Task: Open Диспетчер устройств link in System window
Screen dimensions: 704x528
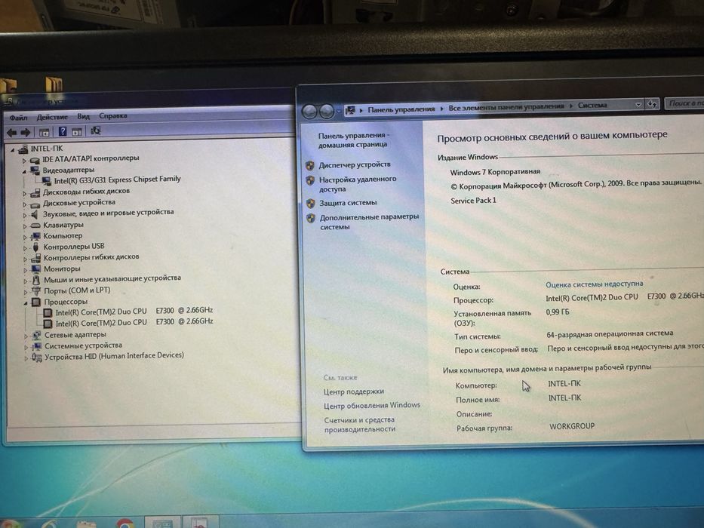Action: coord(355,164)
